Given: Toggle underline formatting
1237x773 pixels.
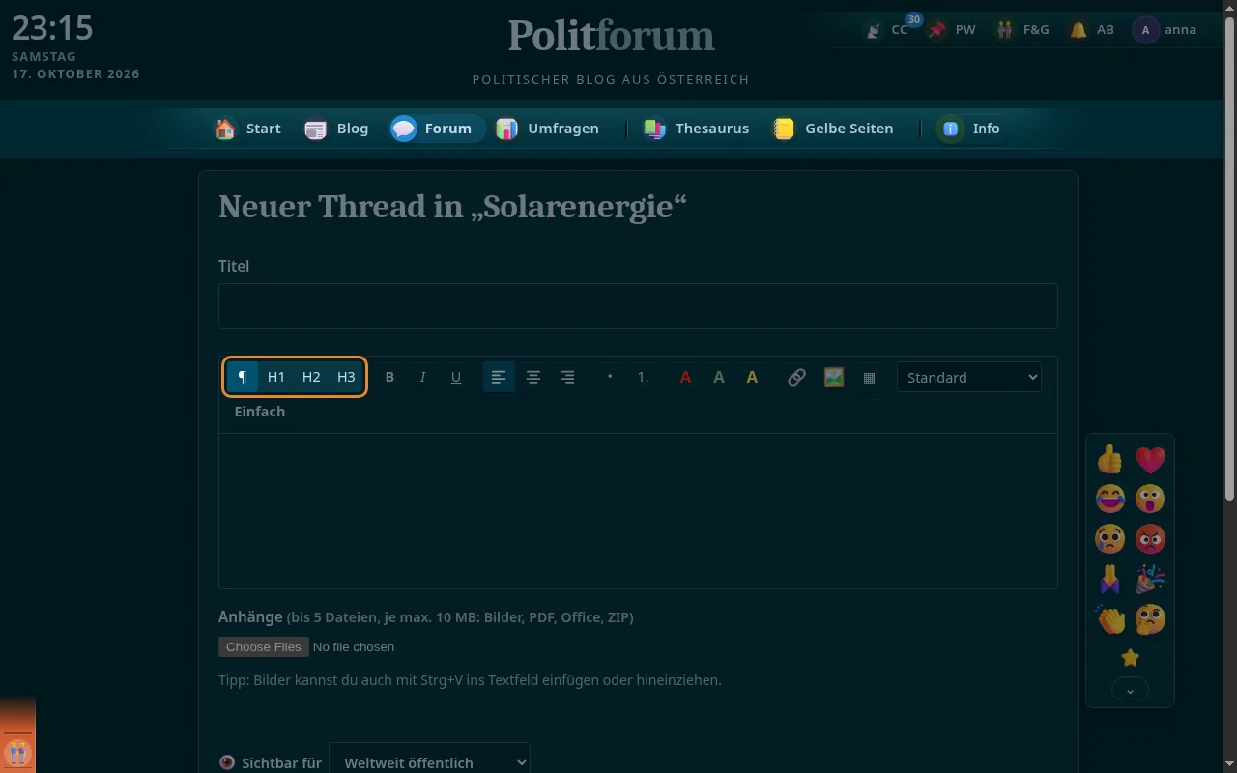Looking at the screenshot, I should pyautogui.click(x=456, y=377).
